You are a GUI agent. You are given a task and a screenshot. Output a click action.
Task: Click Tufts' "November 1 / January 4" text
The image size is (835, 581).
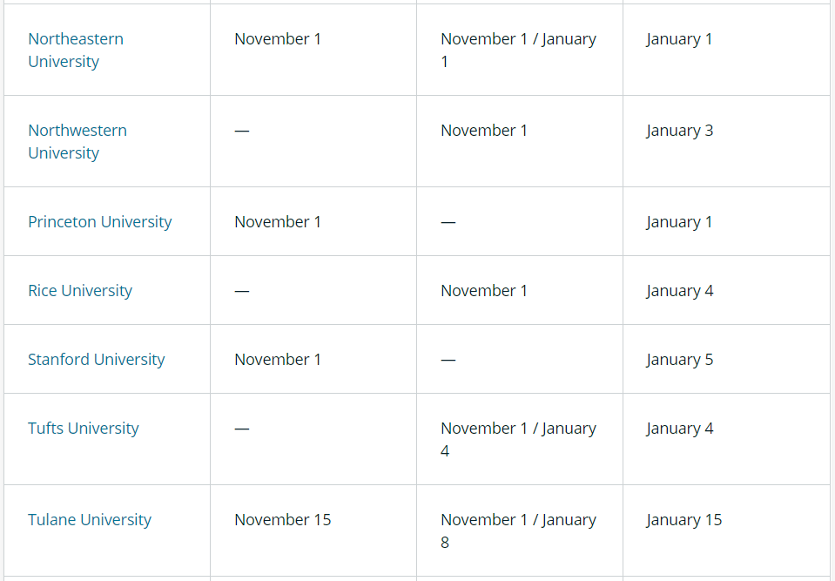pos(518,429)
